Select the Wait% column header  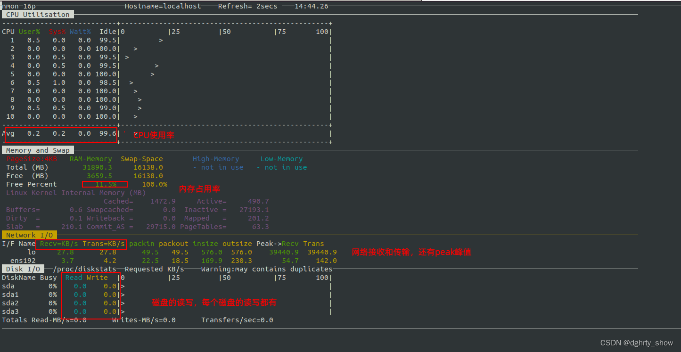tap(80, 32)
